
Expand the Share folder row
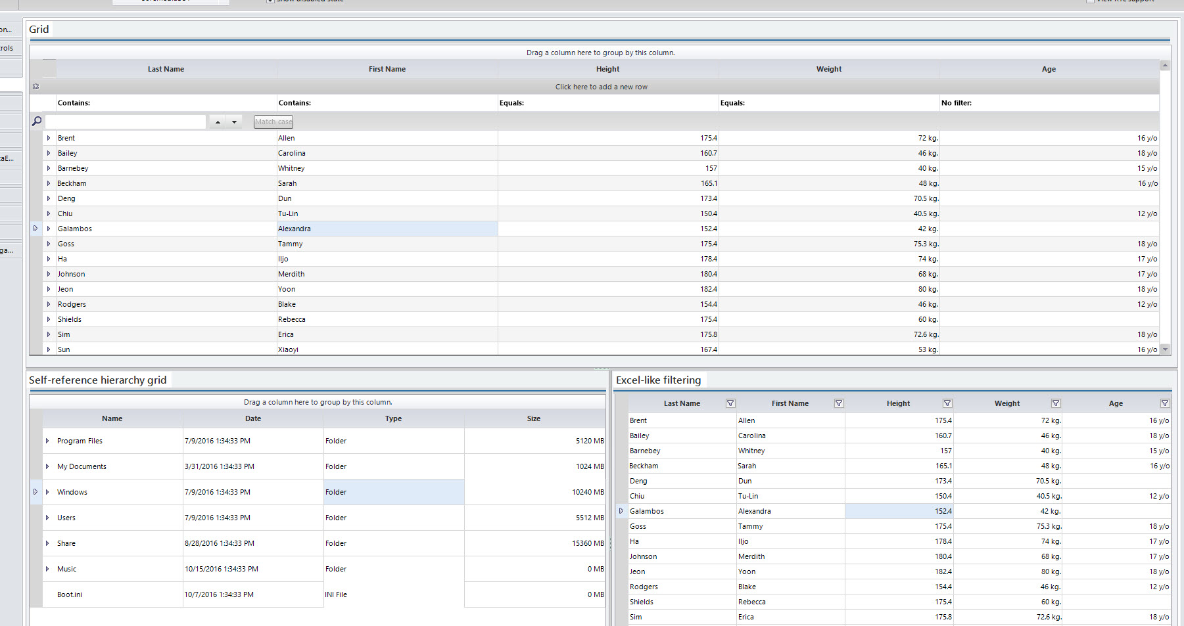point(47,543)
